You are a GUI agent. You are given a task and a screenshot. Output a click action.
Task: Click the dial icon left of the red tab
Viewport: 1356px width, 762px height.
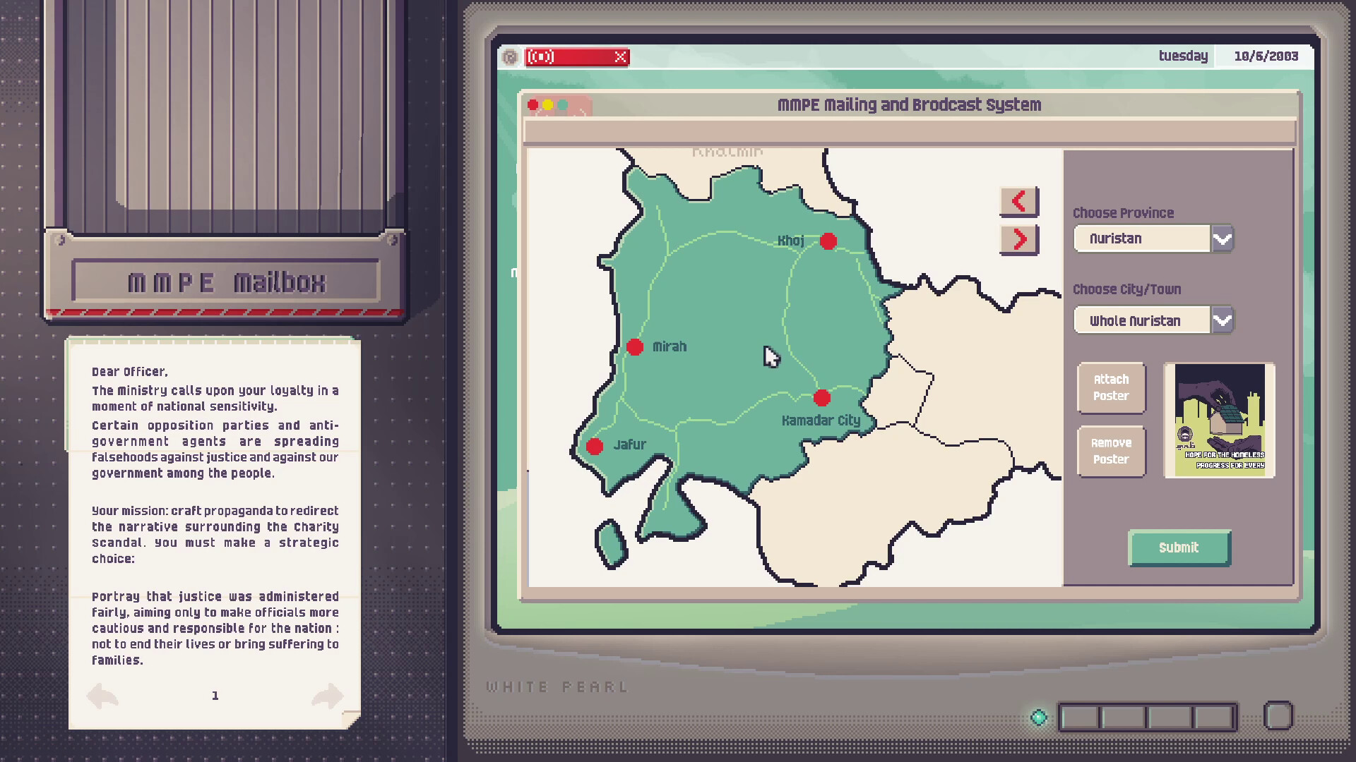pyautogui.click(x=511, y=58)
